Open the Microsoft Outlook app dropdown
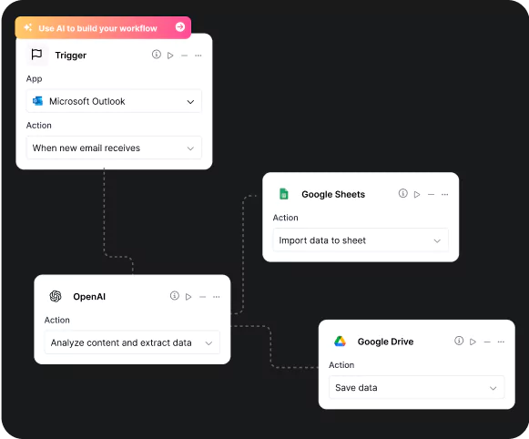529x439 pixels. point(114,101)
